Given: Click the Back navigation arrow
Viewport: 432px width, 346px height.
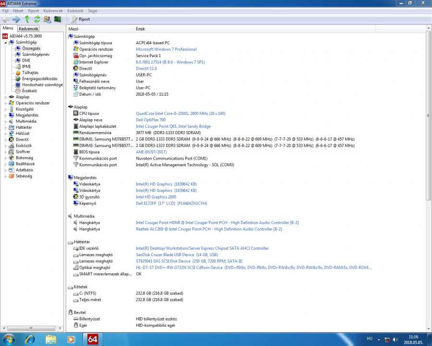Looking at the screenshot, I should click(x=6, y=19).
